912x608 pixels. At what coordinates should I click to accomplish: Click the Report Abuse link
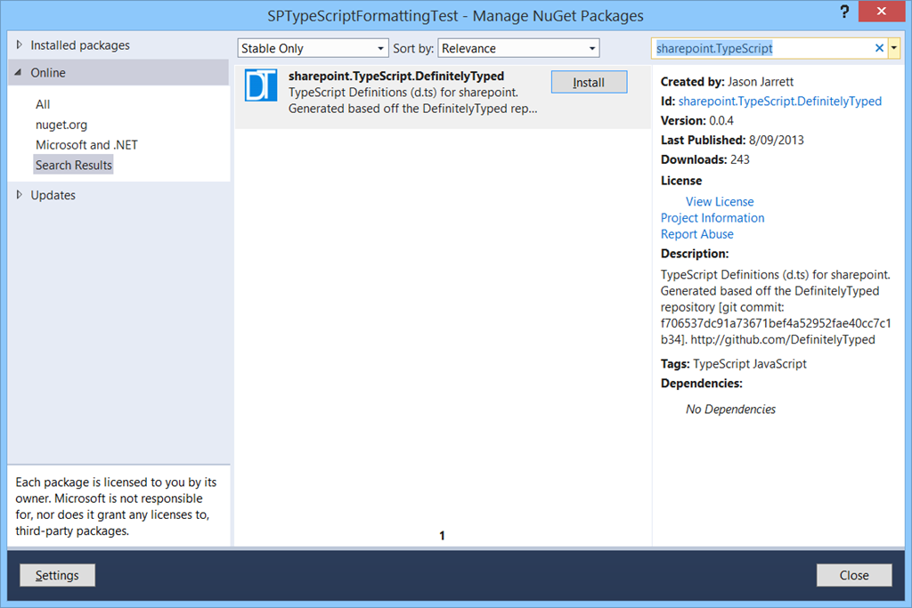click(x=696, y=234)
